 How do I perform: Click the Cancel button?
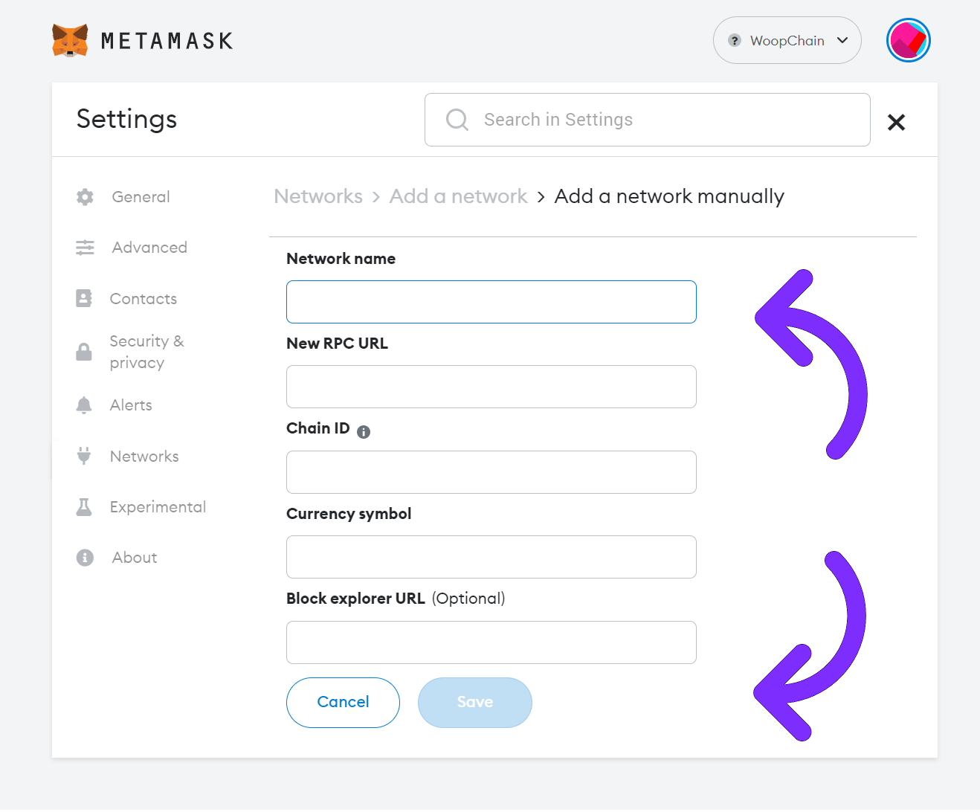(343, 703)
